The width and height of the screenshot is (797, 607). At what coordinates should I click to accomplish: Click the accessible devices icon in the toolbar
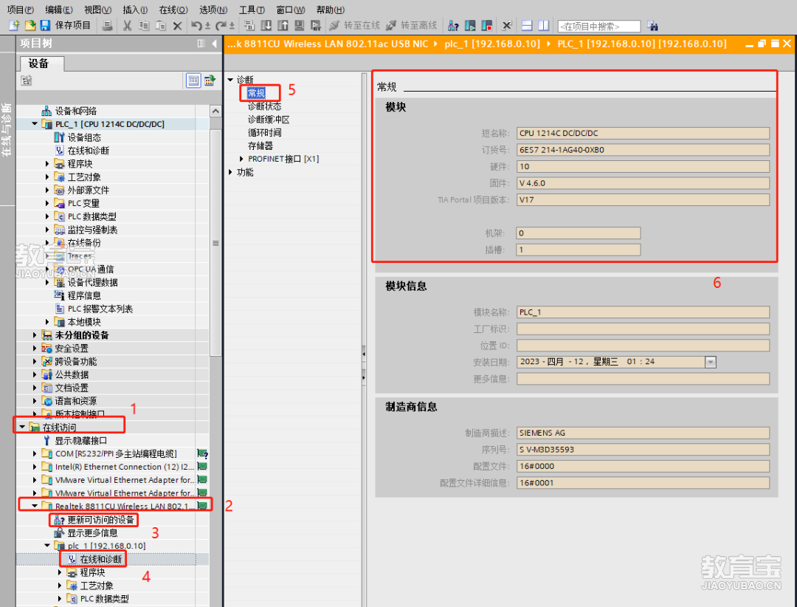tap(454, 26)
